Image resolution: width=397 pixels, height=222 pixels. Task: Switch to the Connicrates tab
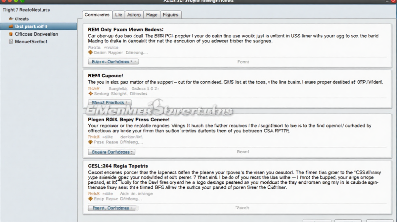point(97,15)
